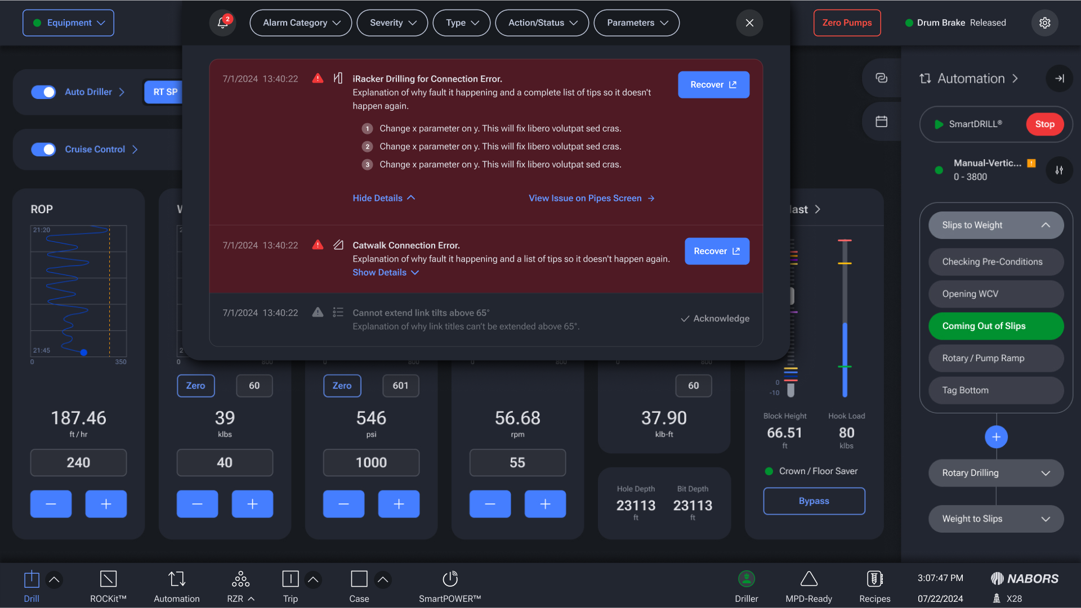
Task: Click the Zero Pumps button
Action: pos(847,22)
